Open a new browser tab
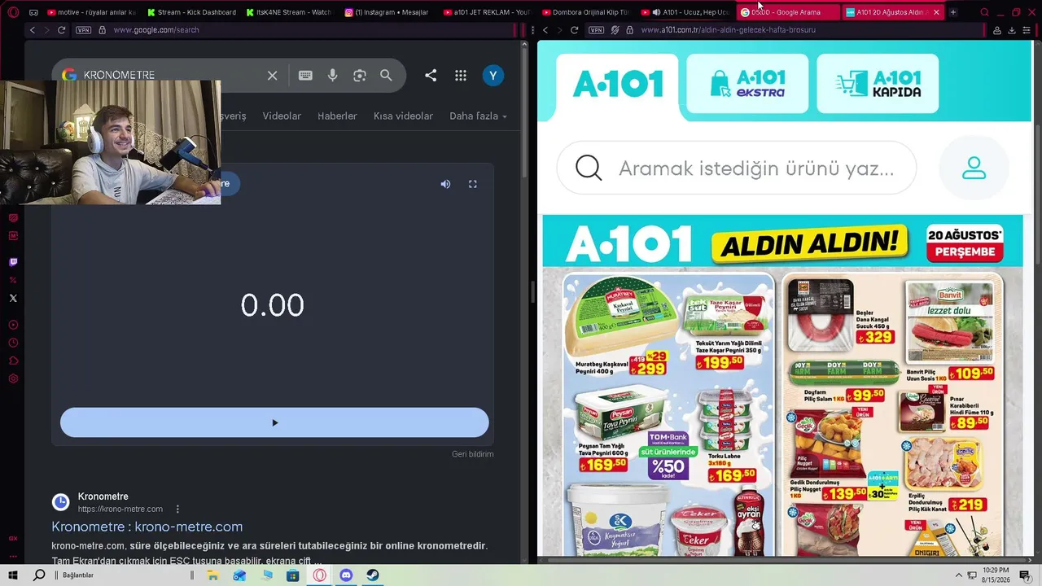 coord(953,12)
